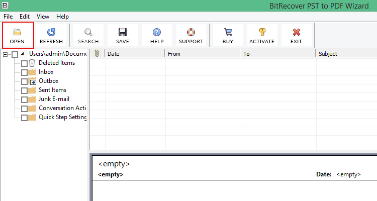Select the Quick Step Setting folder label
Image resolution: width=377 pixels, height=201 pixels.
62,117
